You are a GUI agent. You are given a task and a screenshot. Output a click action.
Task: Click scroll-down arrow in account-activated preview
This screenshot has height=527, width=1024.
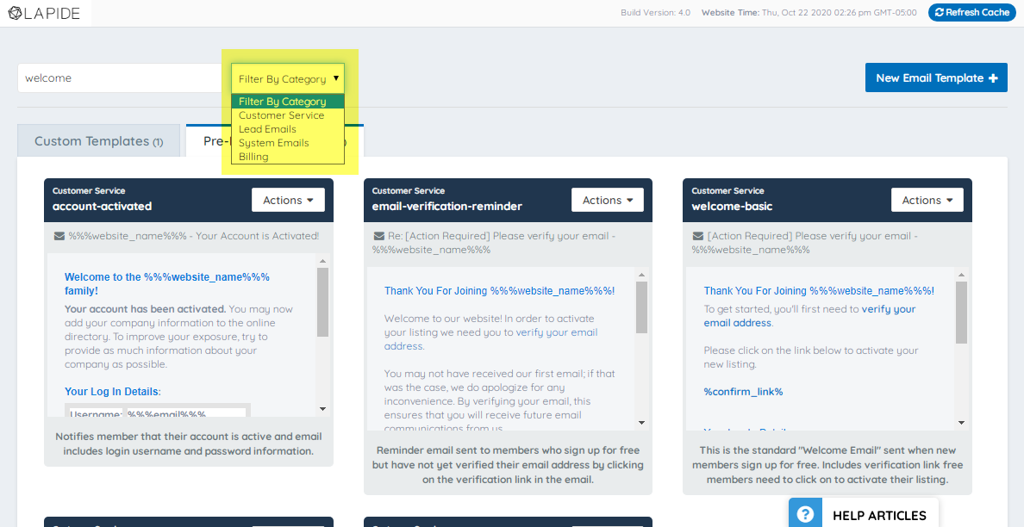pos(322,409)
